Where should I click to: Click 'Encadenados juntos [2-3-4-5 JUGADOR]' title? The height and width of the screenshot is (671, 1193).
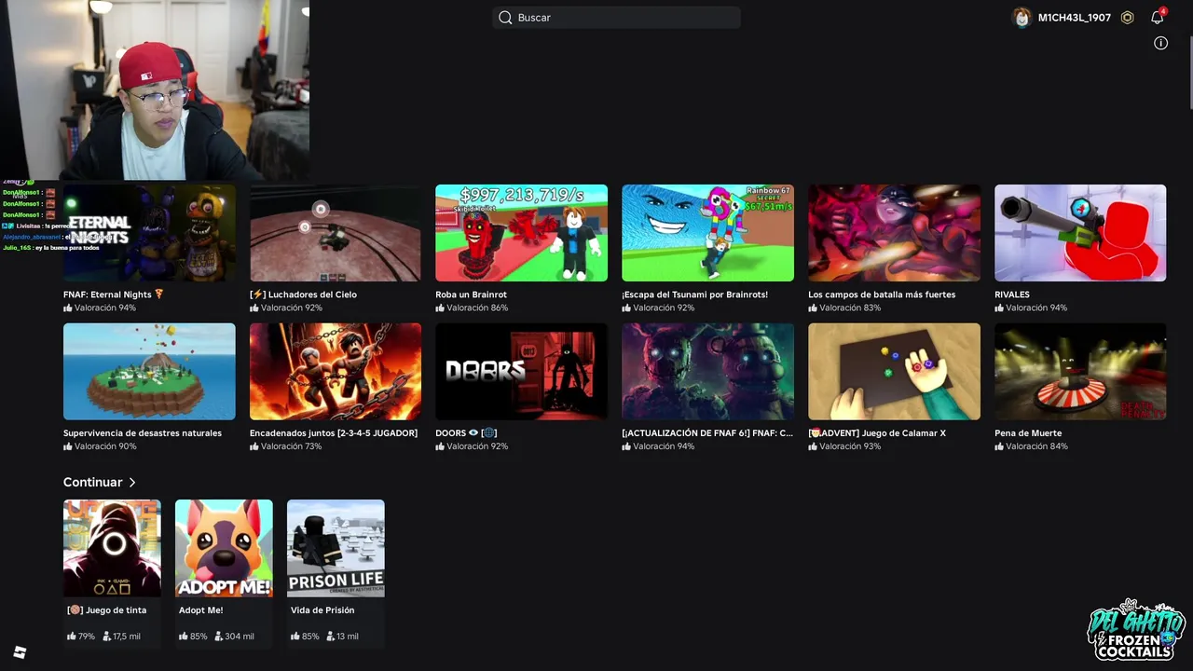334,433
